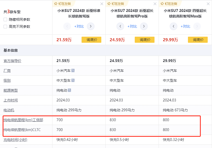Click disabled next arrow in Max版 column

coord(197,26)
